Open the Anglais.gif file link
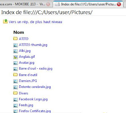This screenshot has height=113, width=126. (x=27, y=57)
